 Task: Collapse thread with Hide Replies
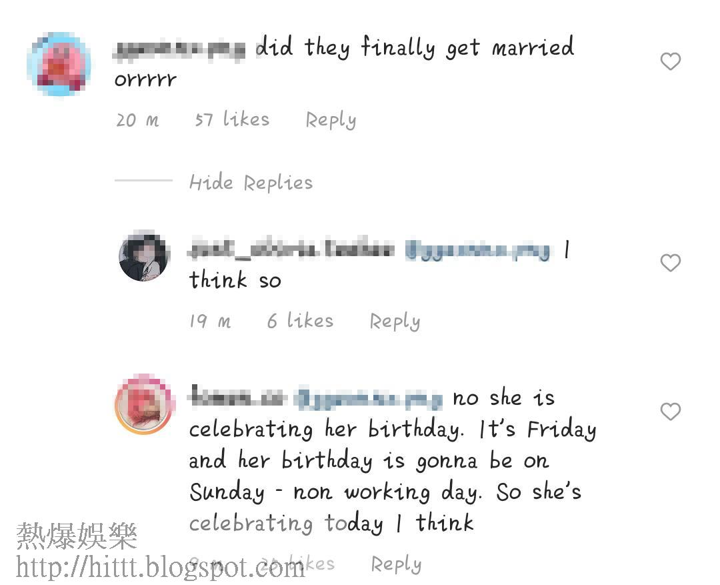point(251,183)
